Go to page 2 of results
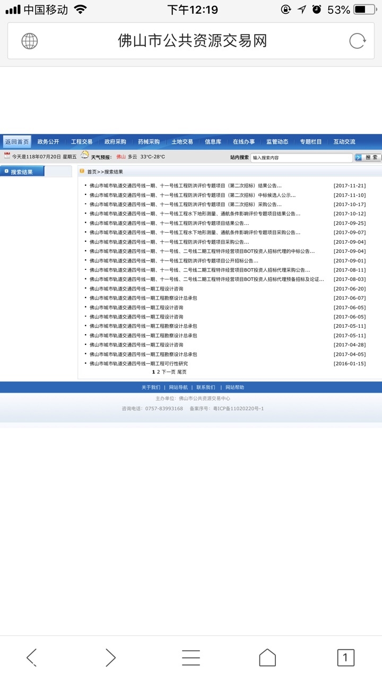382x680 pixels. (158, 372)
